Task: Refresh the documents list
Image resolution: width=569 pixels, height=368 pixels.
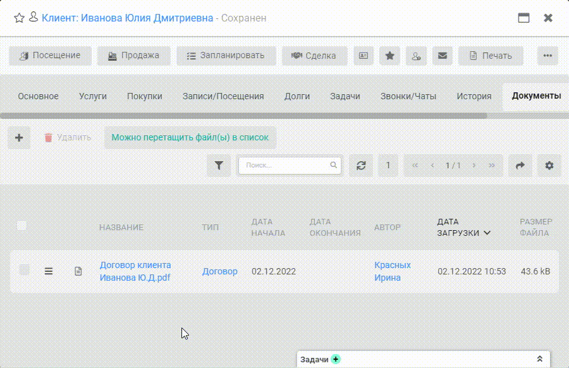Action: click(361, 166)
